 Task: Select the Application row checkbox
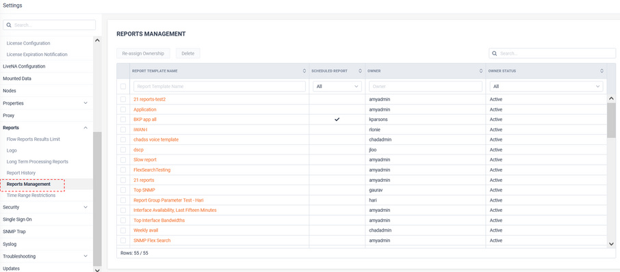123,109
